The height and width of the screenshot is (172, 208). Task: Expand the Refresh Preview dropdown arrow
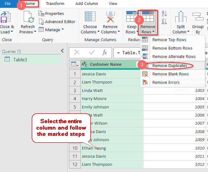pos(35,31)
